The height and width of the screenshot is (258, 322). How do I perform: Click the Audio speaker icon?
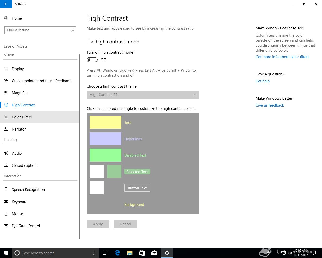pyautogui.click(x=6, y=153)
